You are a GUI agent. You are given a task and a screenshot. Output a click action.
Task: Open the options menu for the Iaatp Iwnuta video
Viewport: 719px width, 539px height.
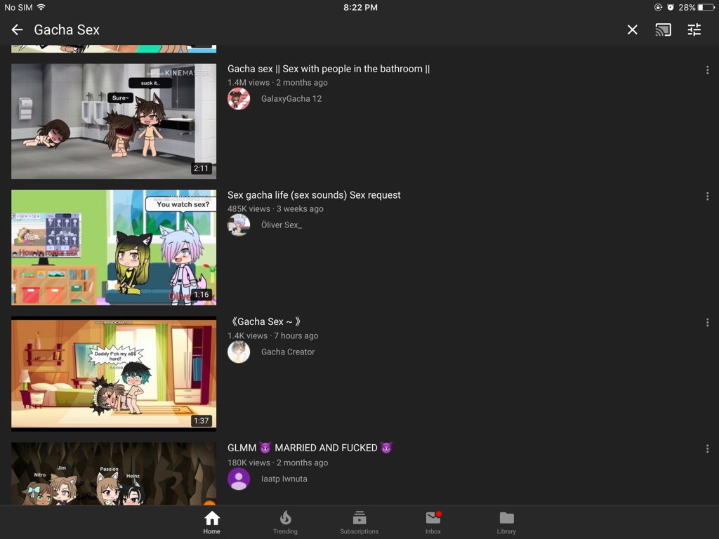point(708,448)
